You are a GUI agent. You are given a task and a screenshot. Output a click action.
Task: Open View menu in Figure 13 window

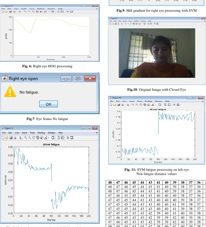tap(17, 133)
